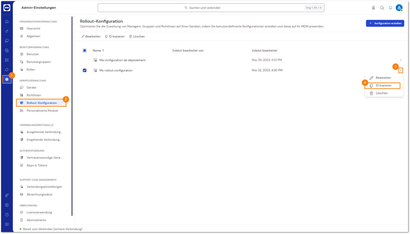Screen dimensions: 410x234
Task: Click icon beside My rollout configuration
Action: pos(95,70)
